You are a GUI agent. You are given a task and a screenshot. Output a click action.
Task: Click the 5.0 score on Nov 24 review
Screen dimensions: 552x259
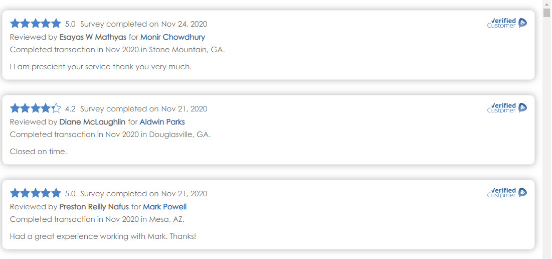tap(70, 24)
